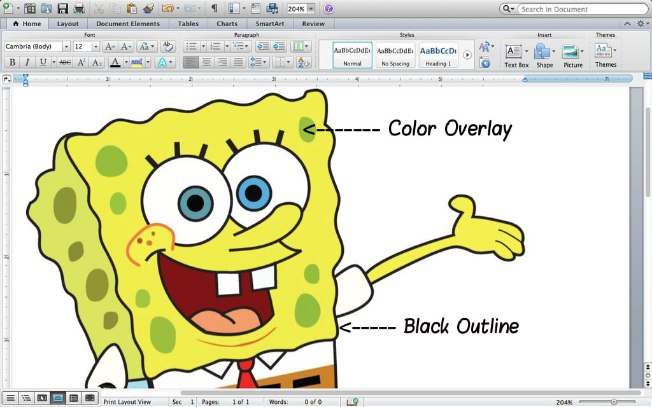The image size is (652, 407).
Task: Open the Toolbox icon
Action: click(x=256, y=8)
